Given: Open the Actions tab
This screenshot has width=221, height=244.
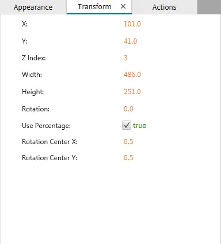Looking at the screenshot, I should point(165,7).
